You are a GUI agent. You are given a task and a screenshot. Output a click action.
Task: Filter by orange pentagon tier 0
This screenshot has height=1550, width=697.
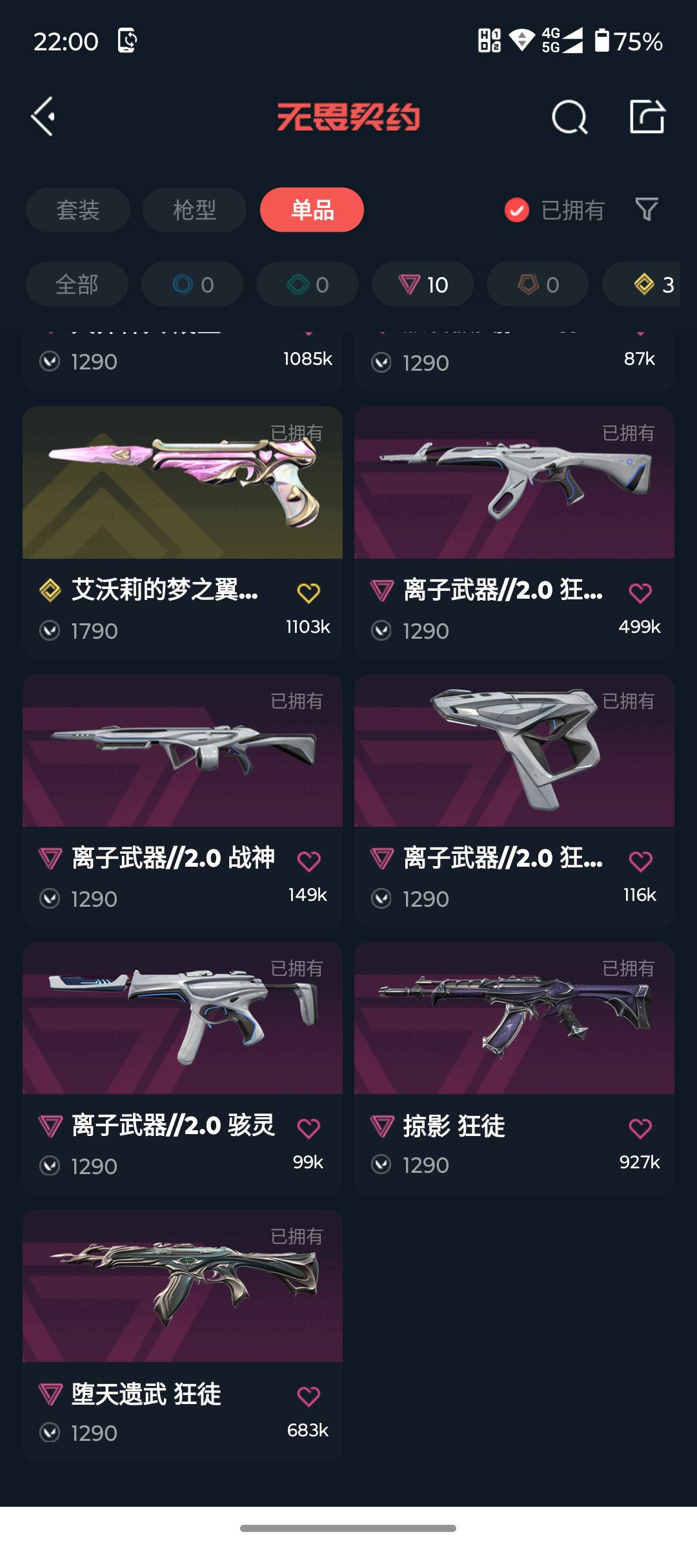[538, 284]
